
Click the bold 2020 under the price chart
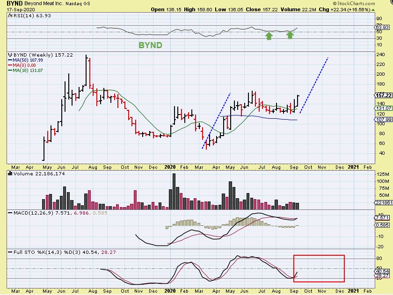pos(170,167)
